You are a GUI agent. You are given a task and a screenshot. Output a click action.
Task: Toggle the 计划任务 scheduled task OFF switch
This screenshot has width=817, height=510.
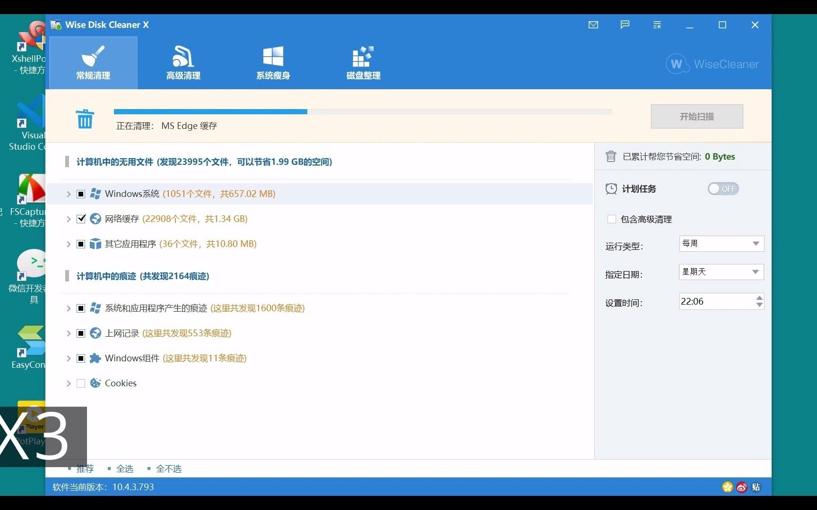pyautogui.click(x=723, y=188)
